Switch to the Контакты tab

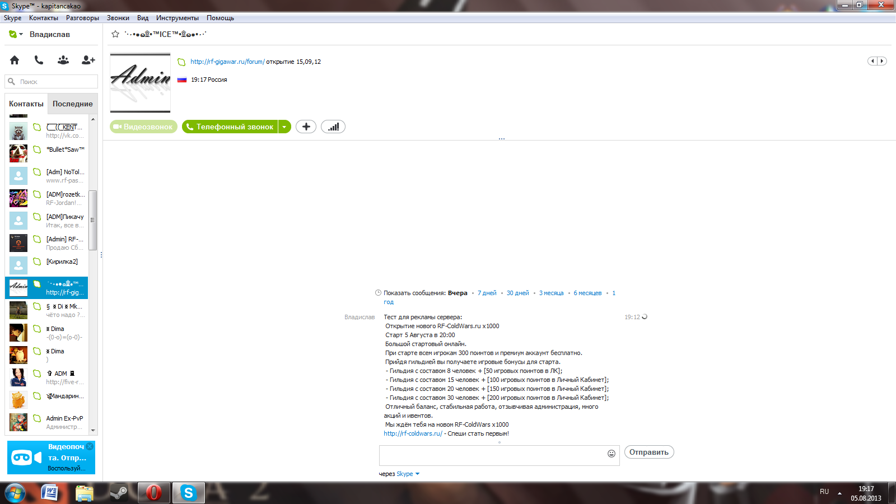click(x=26, y=104)
